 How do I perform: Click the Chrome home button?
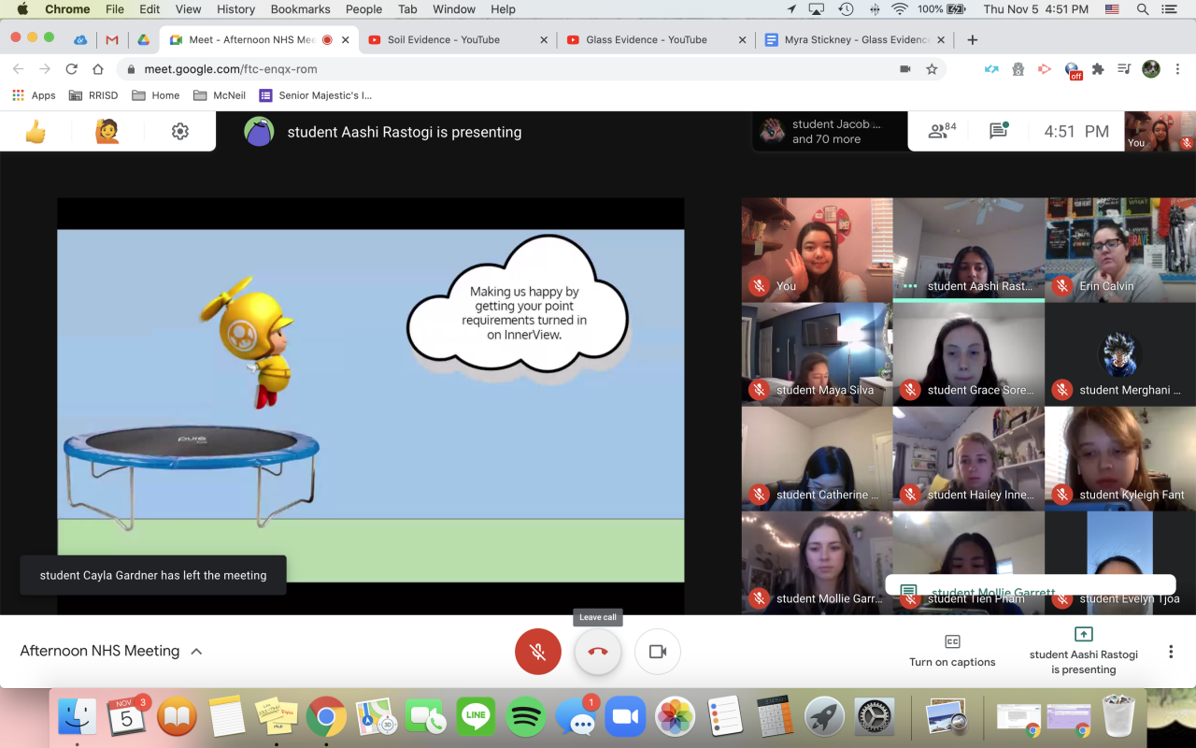click(97, 69)
